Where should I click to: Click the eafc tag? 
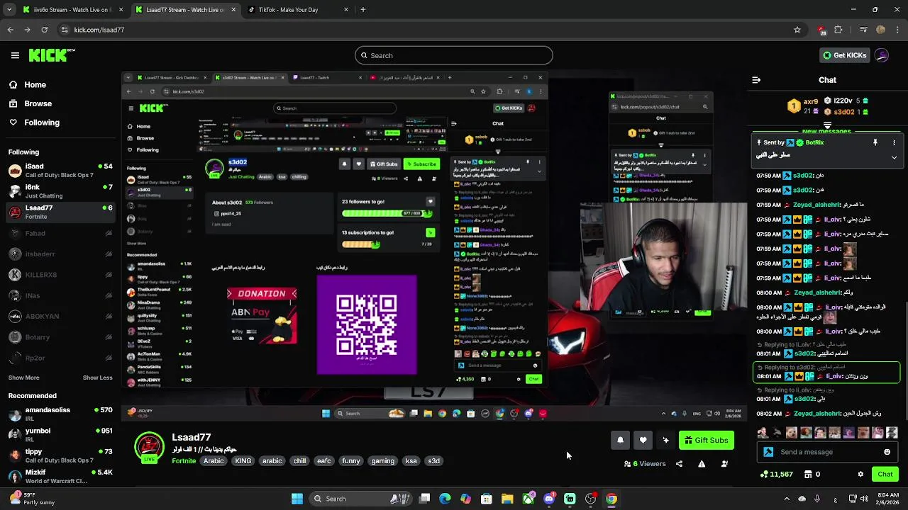point(323,461)
